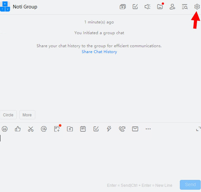Click the More button

27,115
